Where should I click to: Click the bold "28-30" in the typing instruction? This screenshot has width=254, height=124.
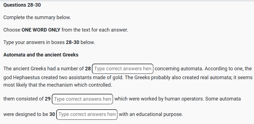pyautogui.click(x=72, y=42)
